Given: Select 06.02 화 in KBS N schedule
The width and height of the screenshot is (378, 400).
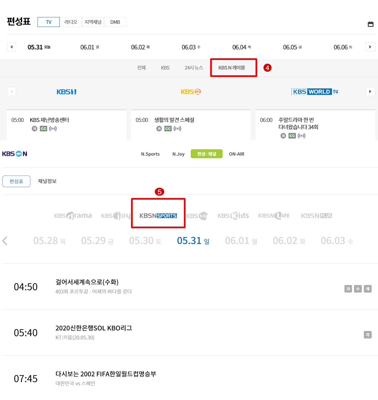Looking at the screenshot, I should (x=289, y=241).
